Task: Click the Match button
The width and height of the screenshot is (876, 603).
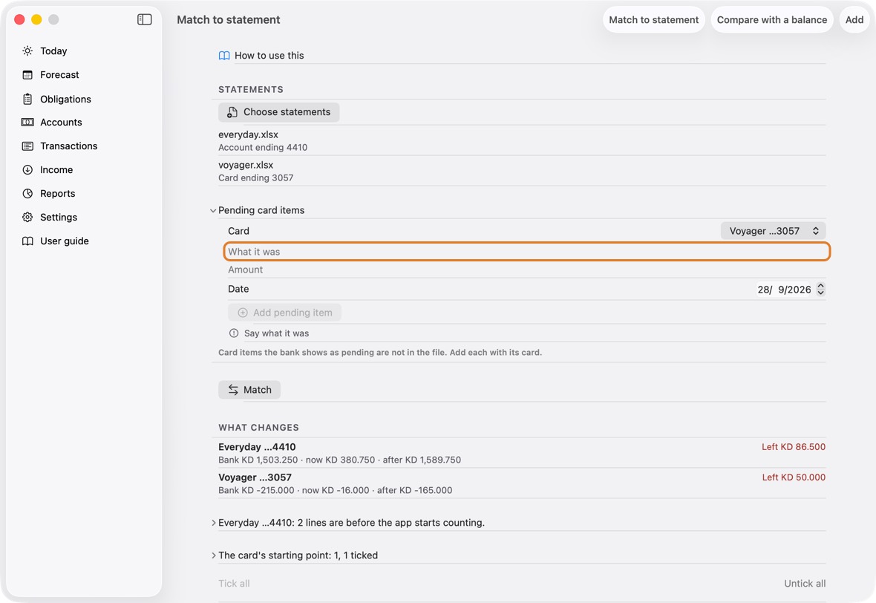Action: coord(249,390)
